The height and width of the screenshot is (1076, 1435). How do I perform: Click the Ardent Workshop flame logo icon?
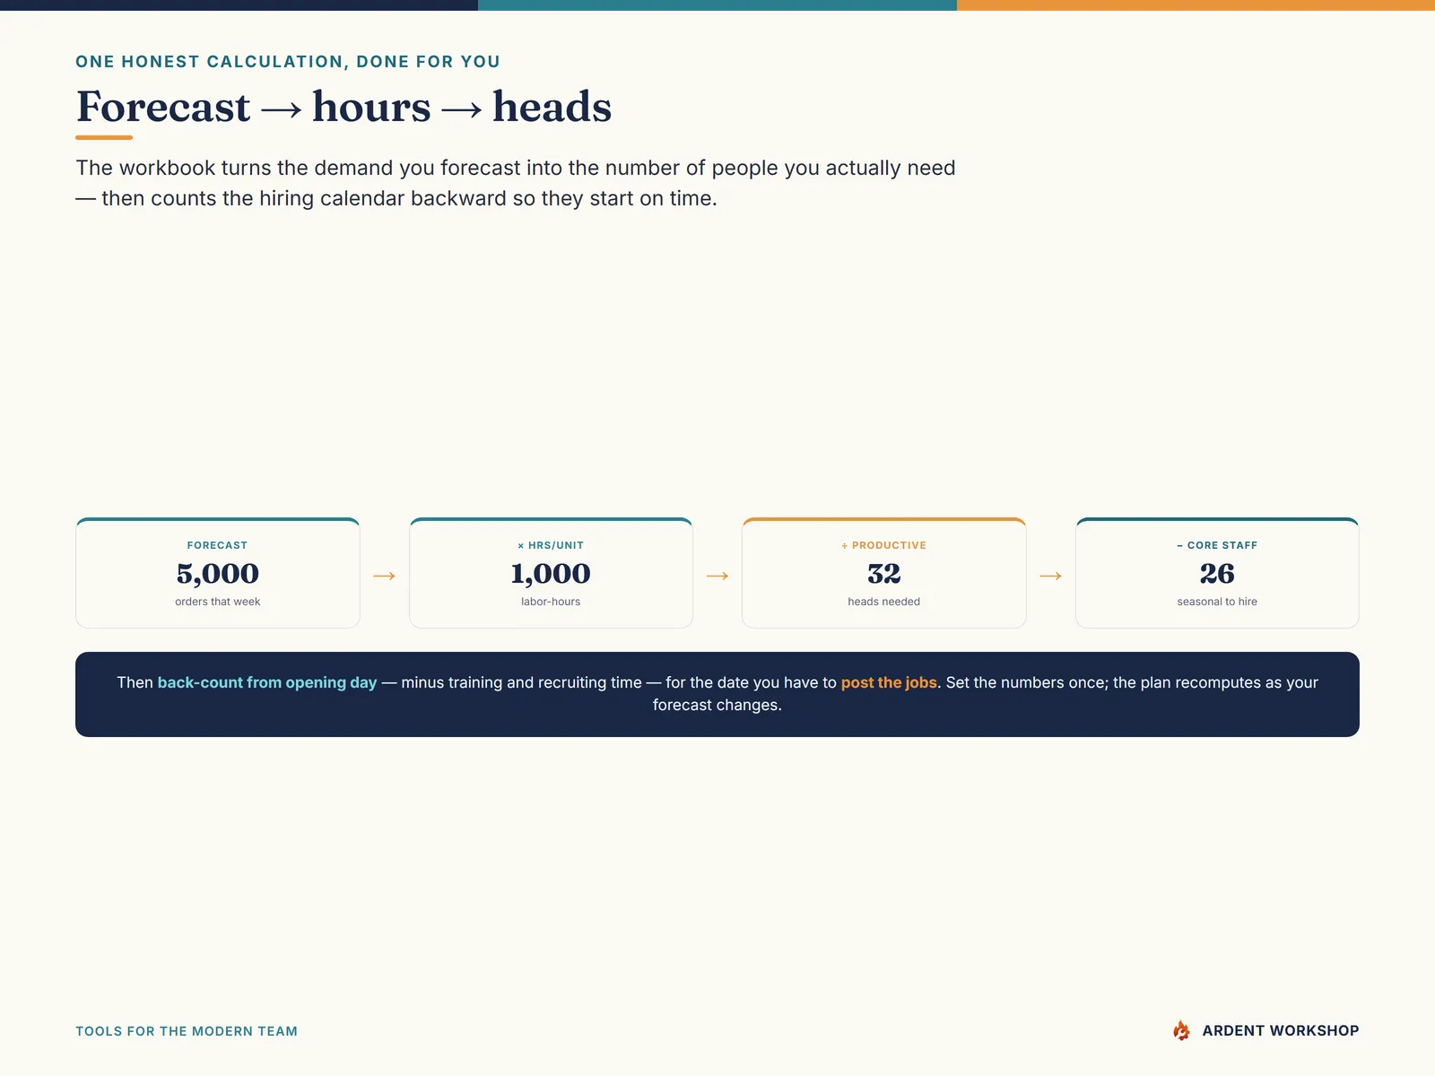pyautogui.click(x=1181, y=1030)
